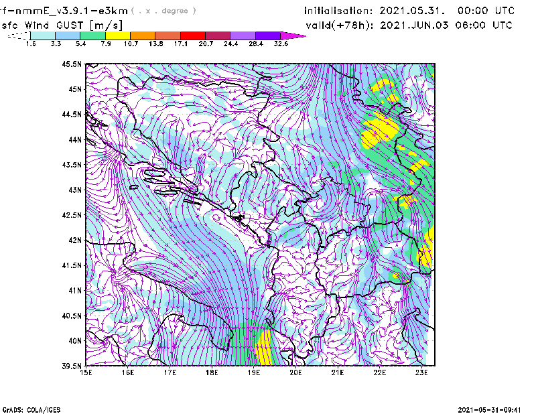Click the 'sfc Wind GUST [m/s]' title
This screenshot has width=536, height=414.
tap(62, 25)
